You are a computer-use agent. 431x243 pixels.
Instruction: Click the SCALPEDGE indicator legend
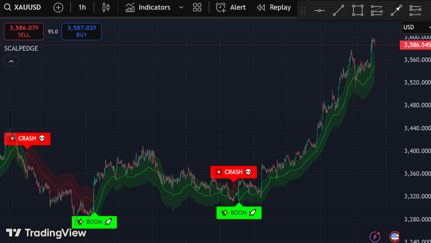tap(21, 48)
